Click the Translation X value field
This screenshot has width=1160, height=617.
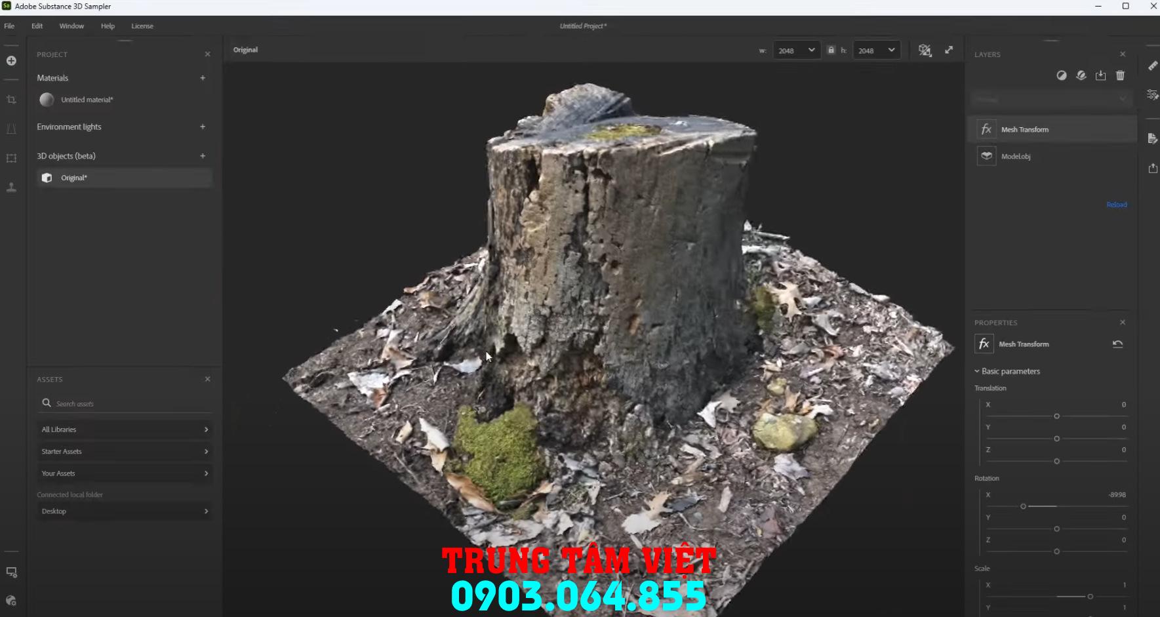(1123, 405)
